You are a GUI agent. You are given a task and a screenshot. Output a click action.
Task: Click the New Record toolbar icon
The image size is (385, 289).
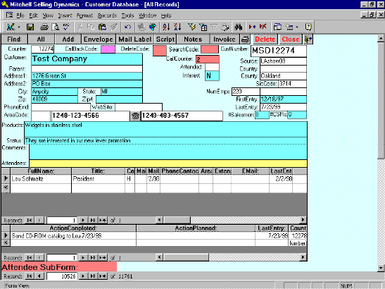point(252,27)
